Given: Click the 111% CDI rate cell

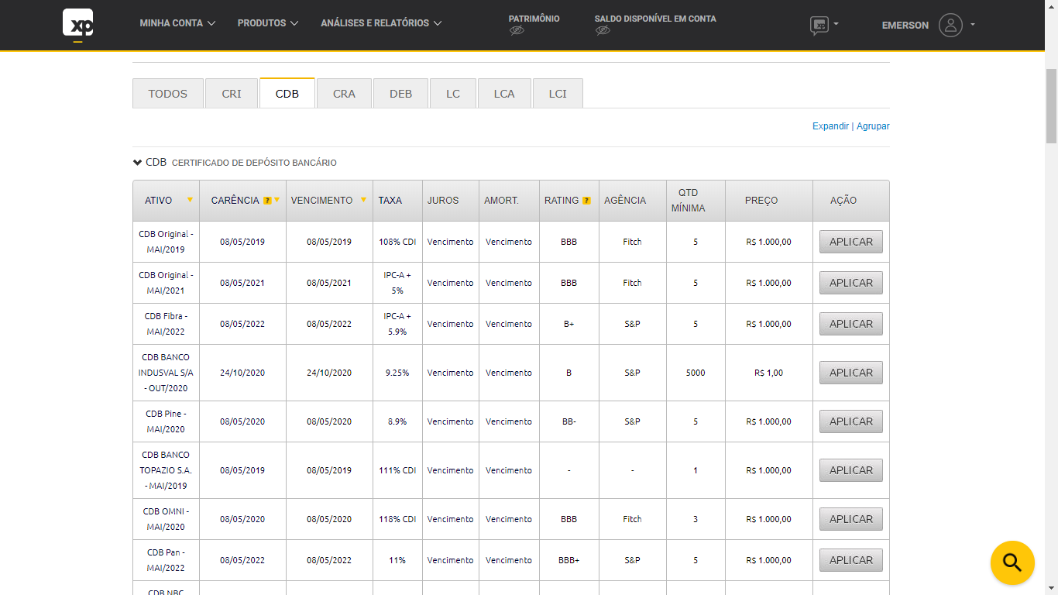Looking at the screenshot, I should [397, 470].
